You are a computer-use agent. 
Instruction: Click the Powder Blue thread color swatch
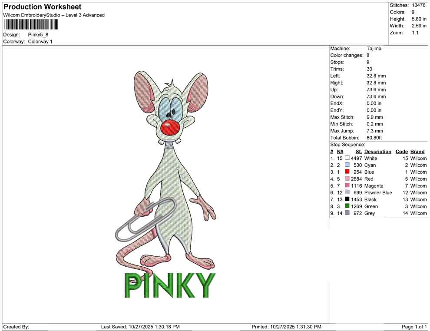[347, 192]
